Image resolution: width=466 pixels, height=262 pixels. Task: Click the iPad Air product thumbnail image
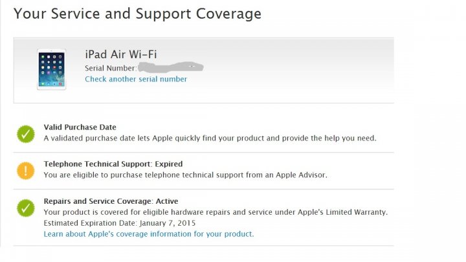click(x=51, y=69)
